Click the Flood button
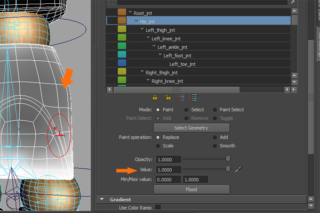Screen dimensions: 320x213 (x=191, y=190)
